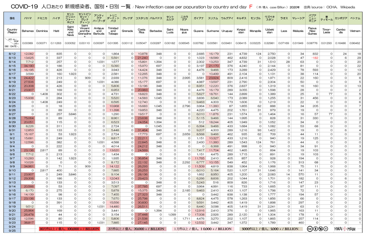Click Uzbekistan population value 0.32981
Image resolution: width=366 pixels, height=235 pixels.
coord(270,43)
